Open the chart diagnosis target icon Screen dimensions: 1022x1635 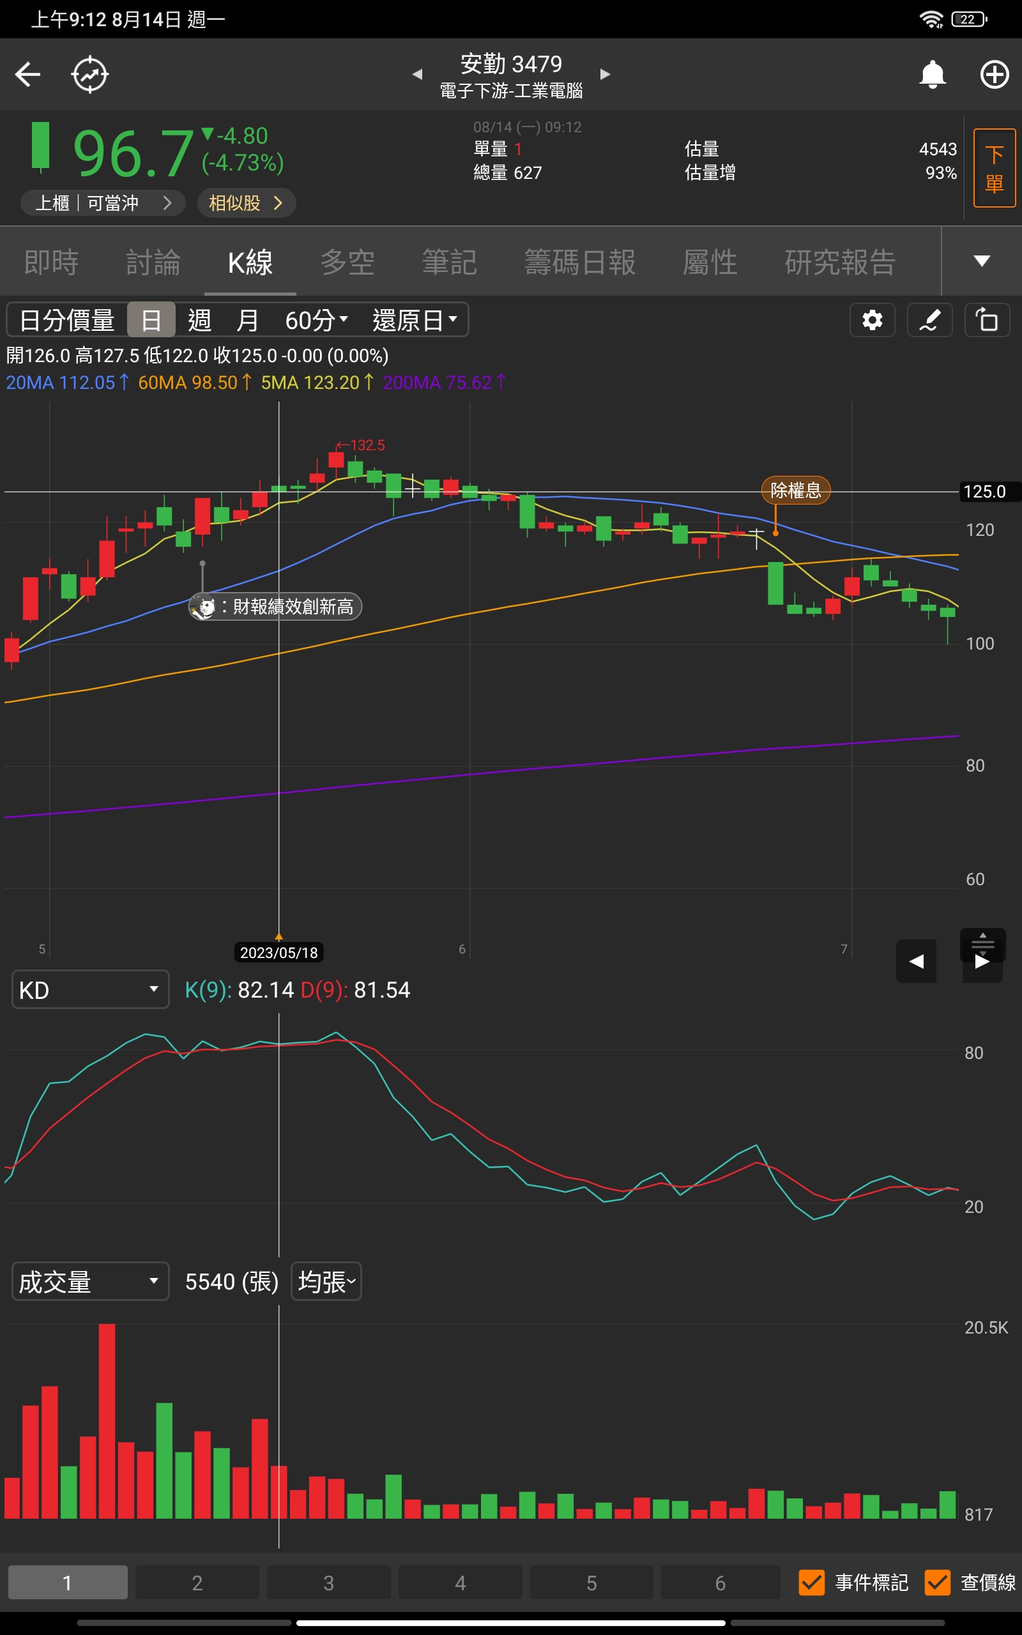pos(90,74)
